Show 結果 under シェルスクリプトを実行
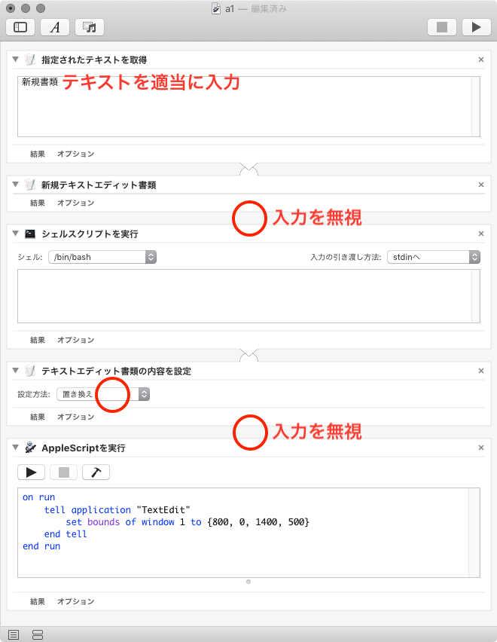The image size is (497, 642). pyautogui.click(x=37, y=341)
